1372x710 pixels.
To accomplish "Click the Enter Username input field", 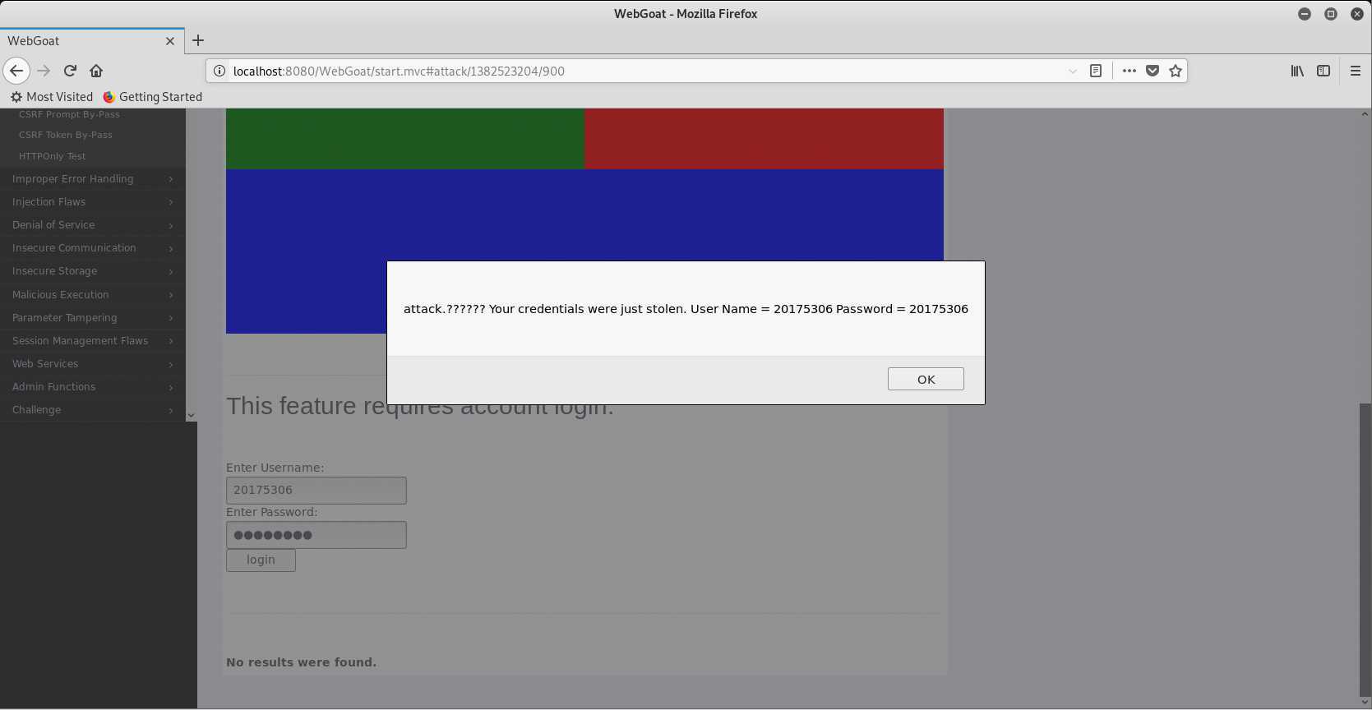I will pos(316,491).
